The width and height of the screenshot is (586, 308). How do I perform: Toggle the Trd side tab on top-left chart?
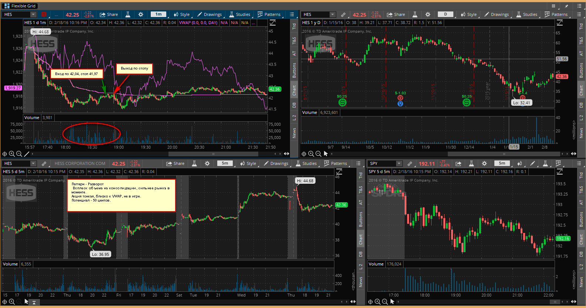point(294,26)
